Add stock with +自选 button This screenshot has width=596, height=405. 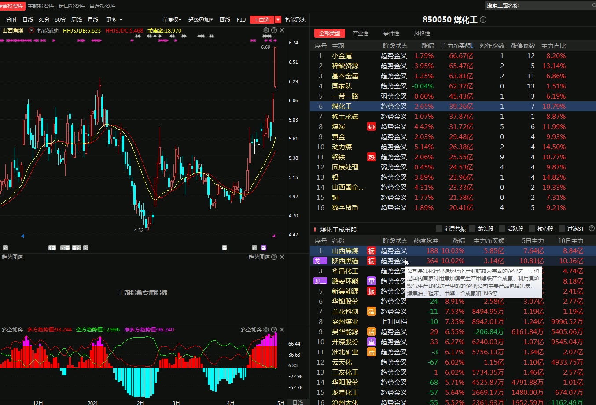262,20
